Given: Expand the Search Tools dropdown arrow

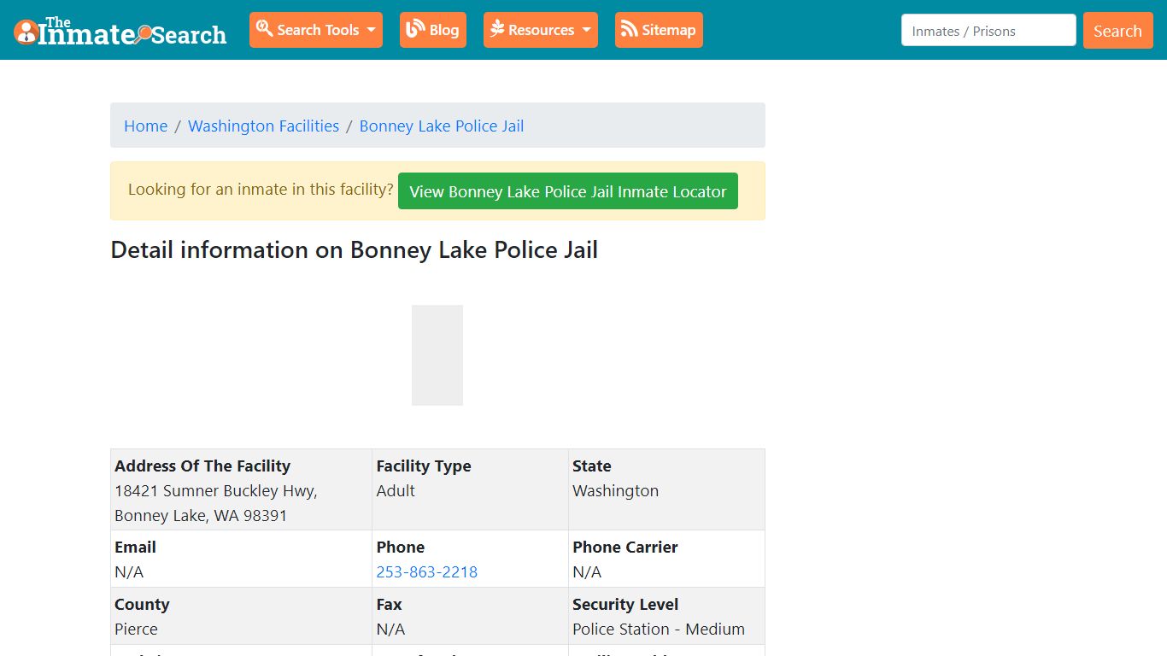Looking at the screenshot, I should (x=371, y=30).
